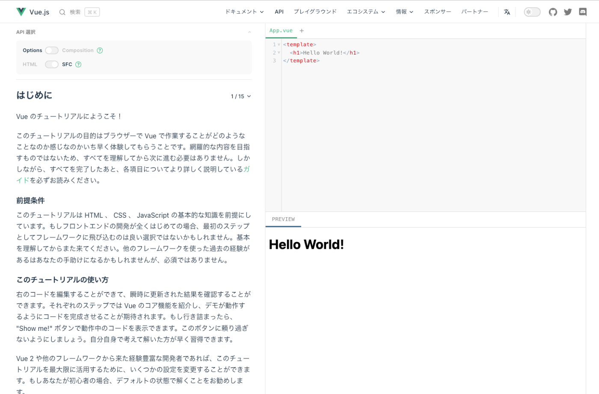Open the パートナー menu item
Screen dimensions: 599x394
tap(474, 12)
